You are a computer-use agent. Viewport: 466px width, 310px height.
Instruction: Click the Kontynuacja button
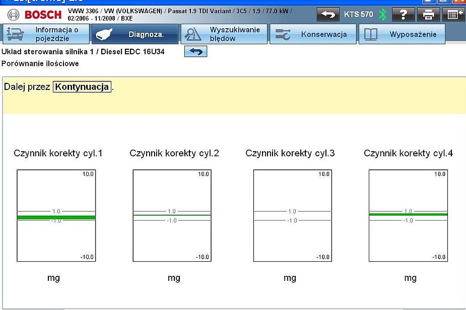tap(82, 86)
